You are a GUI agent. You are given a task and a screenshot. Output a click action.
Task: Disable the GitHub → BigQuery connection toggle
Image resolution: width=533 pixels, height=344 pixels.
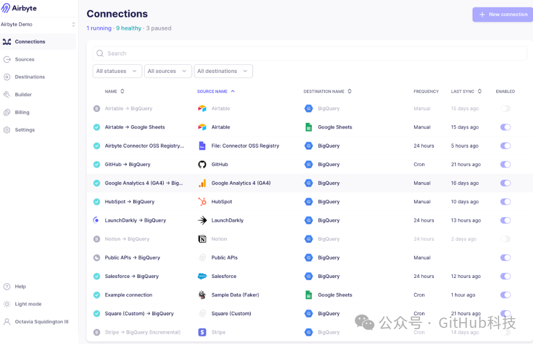[x=505, y=164]
